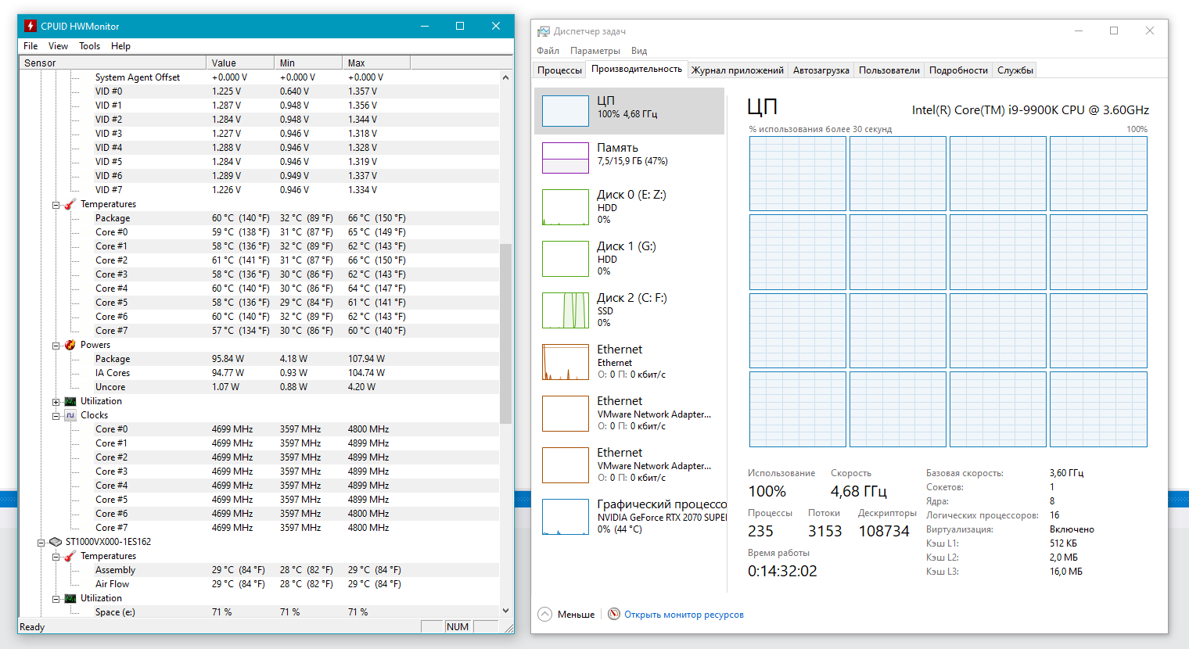Select the CPU graph thumbnail in sidebar
Image resolution: width=1189 pixels, height=649 pixels.
(565, 111)
